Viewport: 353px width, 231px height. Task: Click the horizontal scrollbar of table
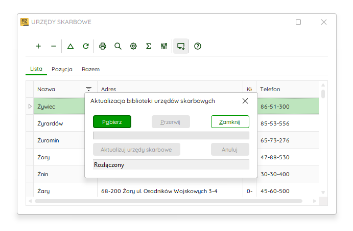[x=169, y=201]
